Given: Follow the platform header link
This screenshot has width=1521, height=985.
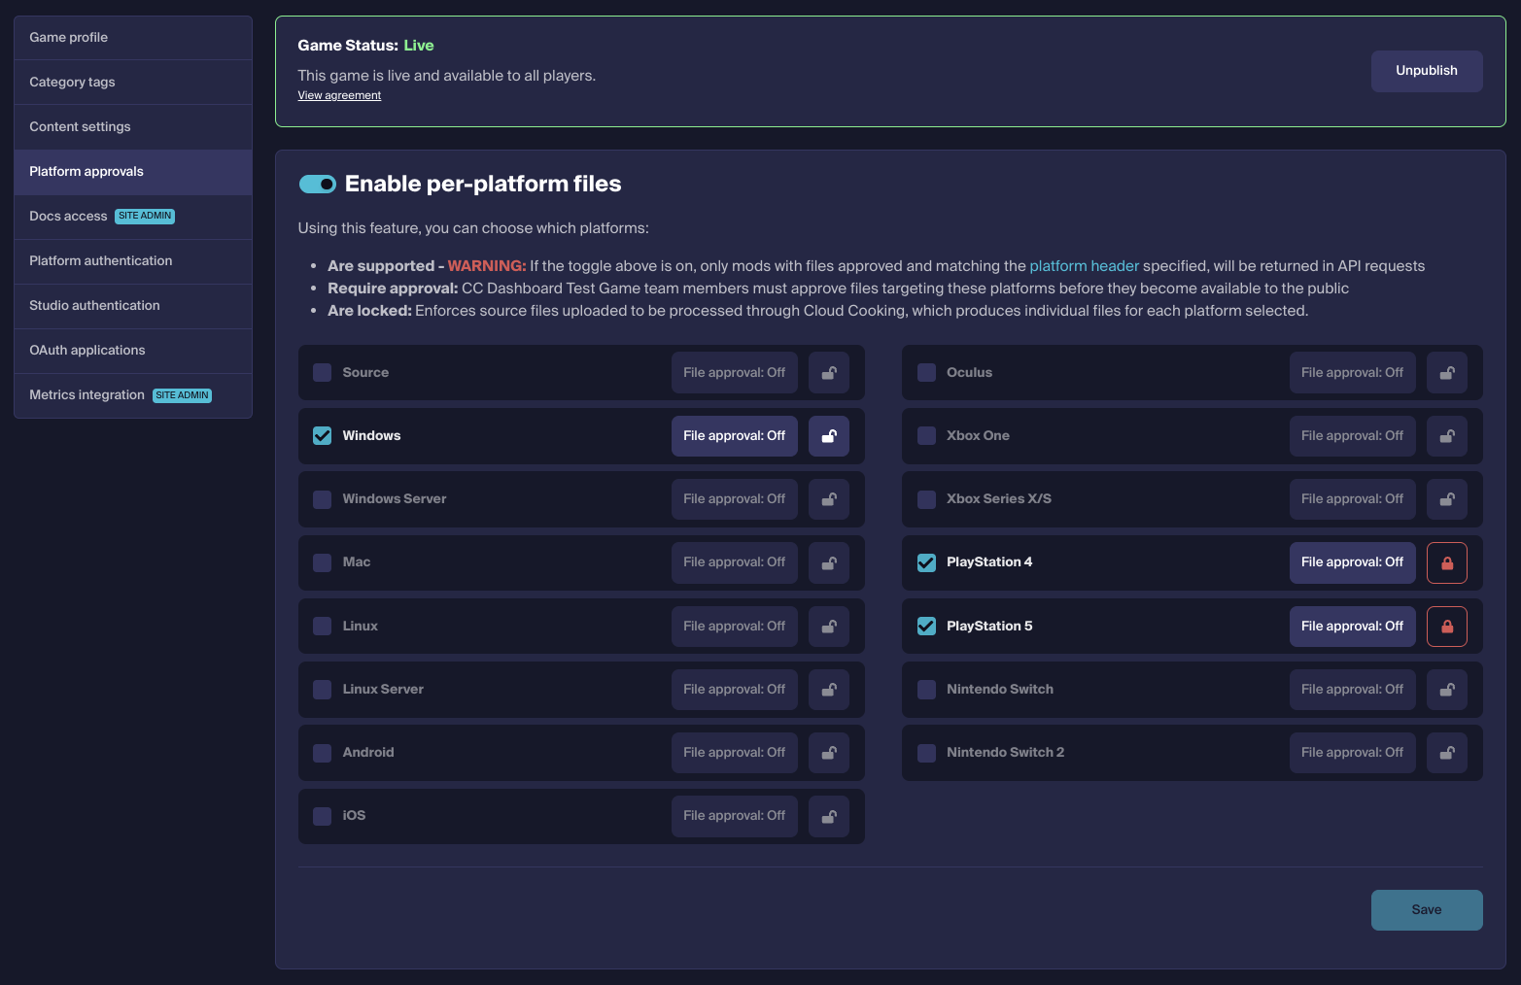Looking at the screenshot, I should tap(1084, 266).
